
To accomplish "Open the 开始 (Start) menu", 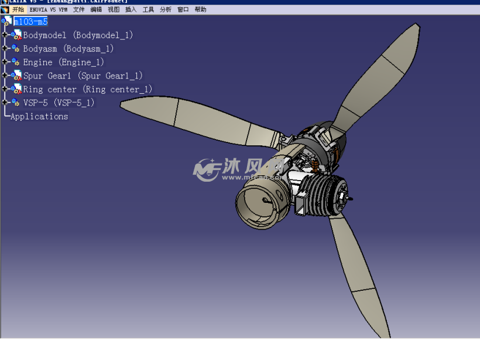I will pyautogui.click(x=18, y=10).
